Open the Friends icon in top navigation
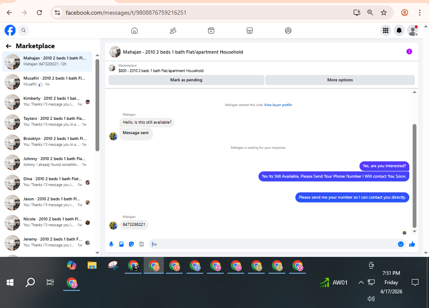 coord(173,31)
